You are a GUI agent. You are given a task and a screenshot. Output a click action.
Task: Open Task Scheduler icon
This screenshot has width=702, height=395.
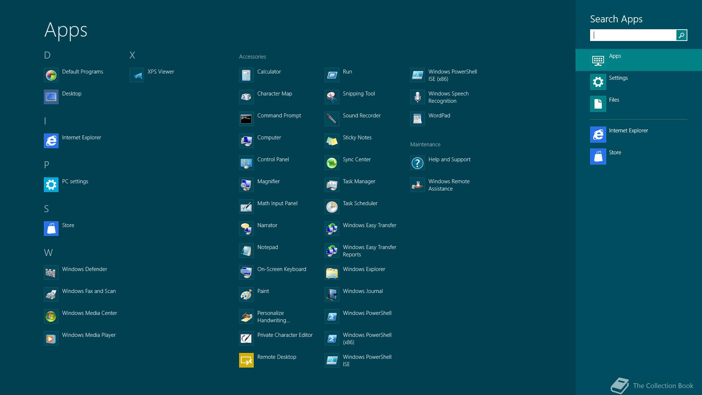click(332, 207)
